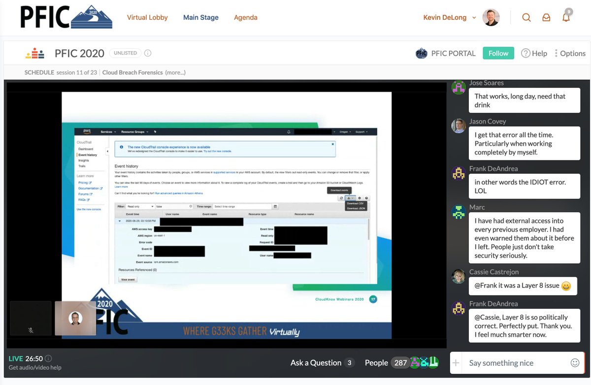
Task: Open the emoji smiley picker in chat
Action: [575, 363]
